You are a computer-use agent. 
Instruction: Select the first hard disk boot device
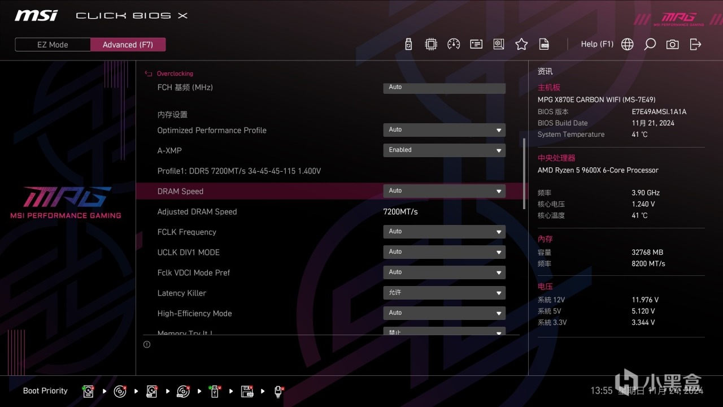coord(88,391)
